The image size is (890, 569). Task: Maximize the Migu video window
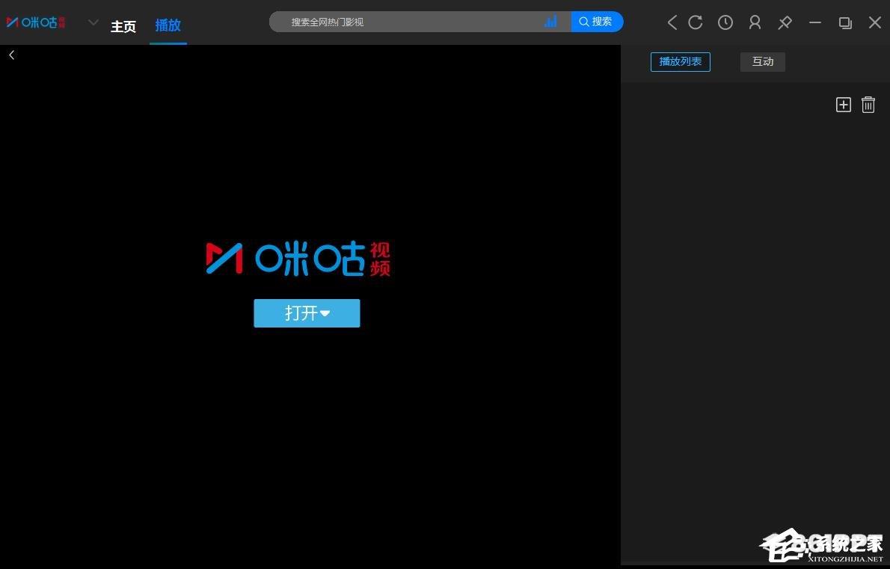click(x=845, y=22)
